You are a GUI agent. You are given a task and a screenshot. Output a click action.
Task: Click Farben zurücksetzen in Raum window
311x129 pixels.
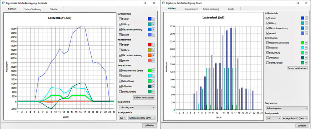tap(297, 68)
